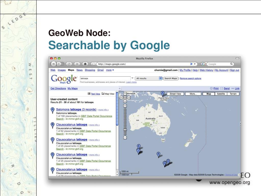Open Web History link

(x=206, y=70)
